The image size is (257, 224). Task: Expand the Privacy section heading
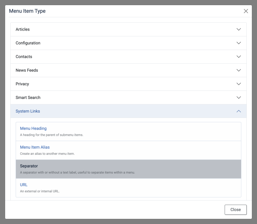(x=22, y=84)
